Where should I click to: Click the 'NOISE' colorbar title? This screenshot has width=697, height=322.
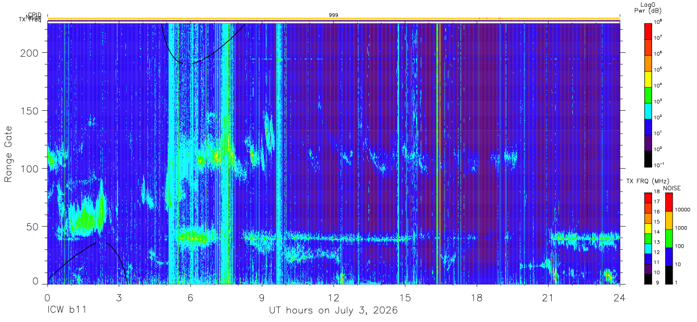672,187
